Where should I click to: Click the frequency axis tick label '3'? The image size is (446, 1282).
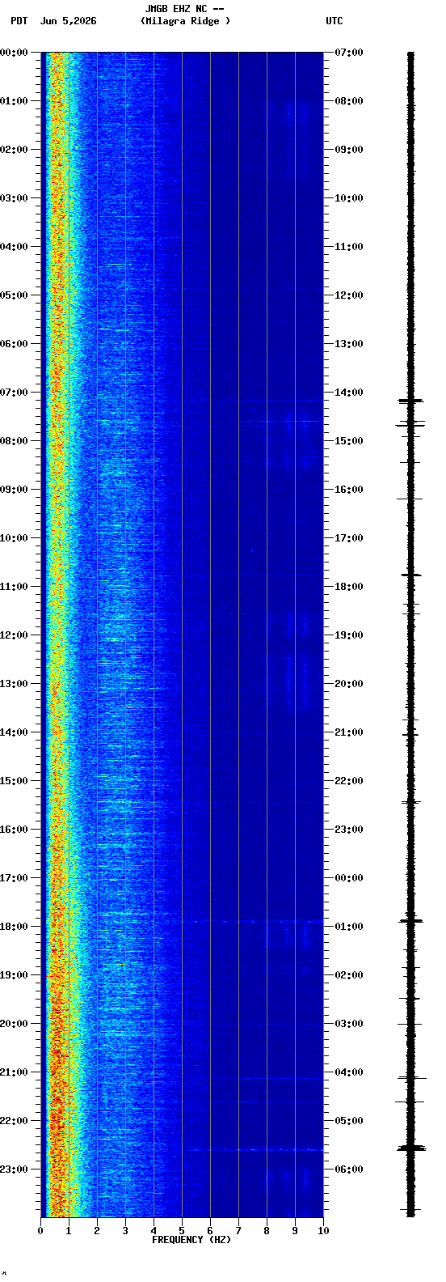pyautogui.click(x=125, y=1231)
